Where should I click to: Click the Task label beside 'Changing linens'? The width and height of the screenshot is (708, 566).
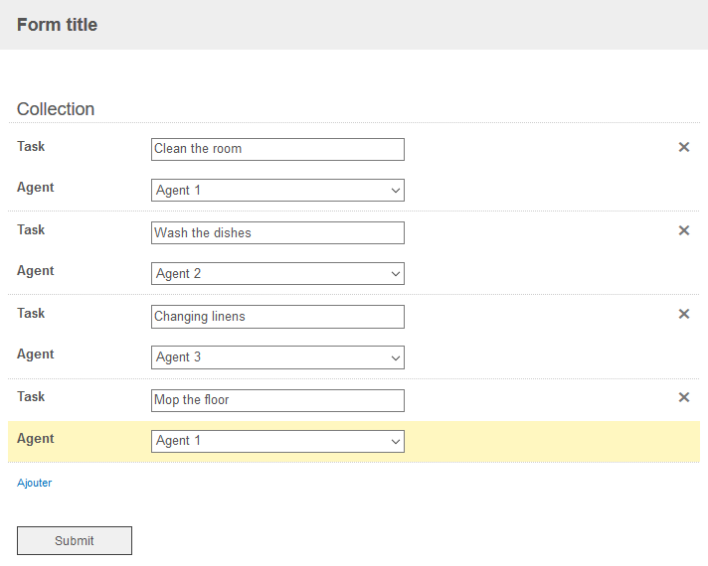31,313
